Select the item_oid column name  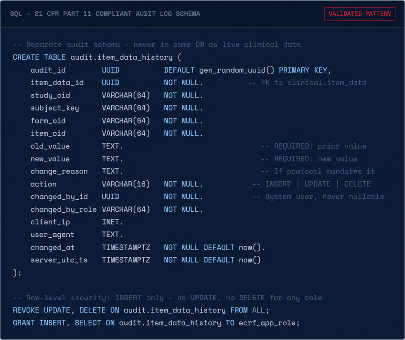[x=48, y=133]
